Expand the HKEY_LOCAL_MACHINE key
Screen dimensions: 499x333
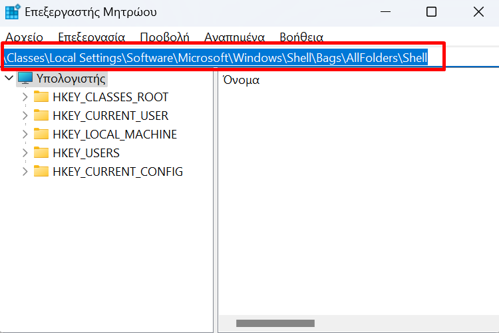pyautogui.click(x=25, y=134)
